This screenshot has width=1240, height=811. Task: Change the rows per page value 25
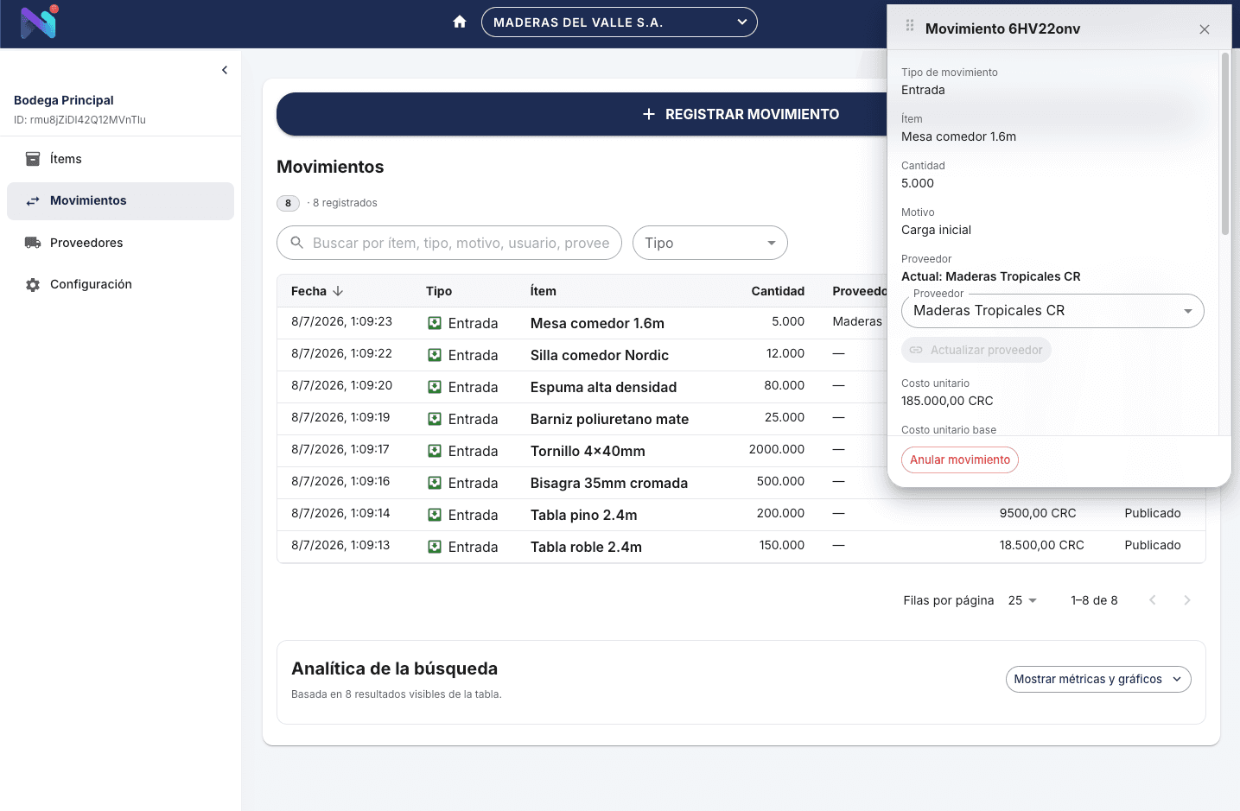coord(1023,600)
